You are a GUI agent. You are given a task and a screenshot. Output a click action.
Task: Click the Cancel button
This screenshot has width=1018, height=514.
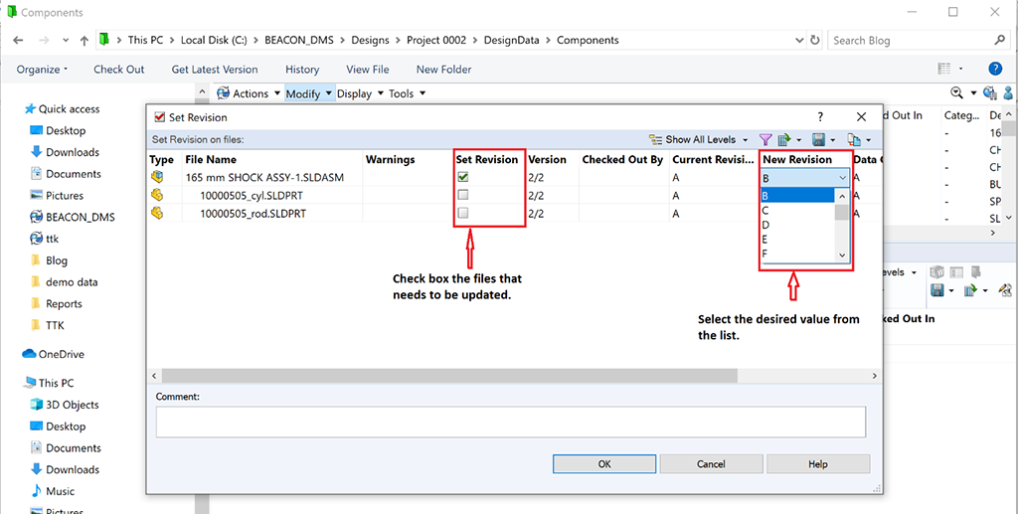point(711,464)
